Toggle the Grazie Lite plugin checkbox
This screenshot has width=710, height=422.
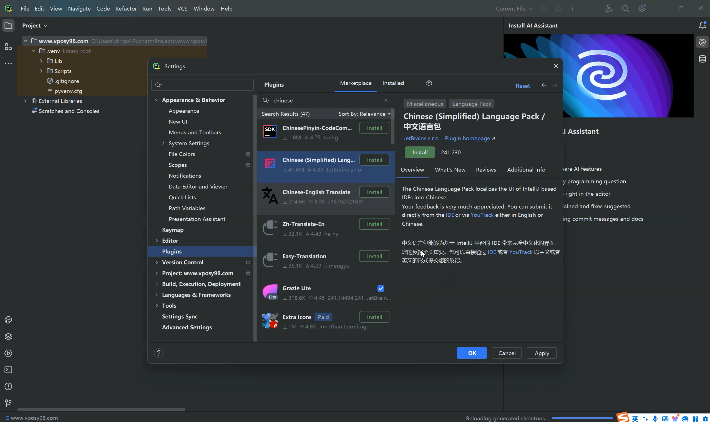click(x=381, y=288)
